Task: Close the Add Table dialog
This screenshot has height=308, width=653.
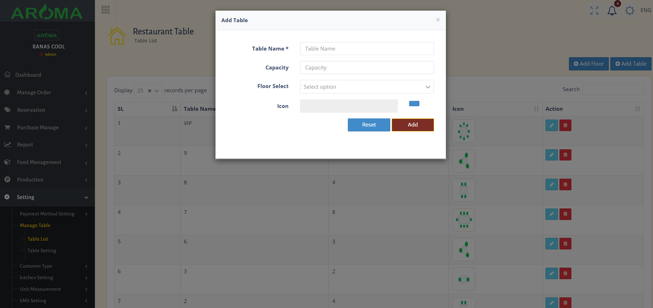Action: coord(438,20)
